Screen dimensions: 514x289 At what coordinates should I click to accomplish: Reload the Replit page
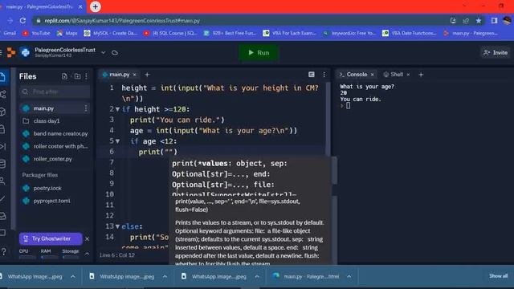[x=22, y=21]
